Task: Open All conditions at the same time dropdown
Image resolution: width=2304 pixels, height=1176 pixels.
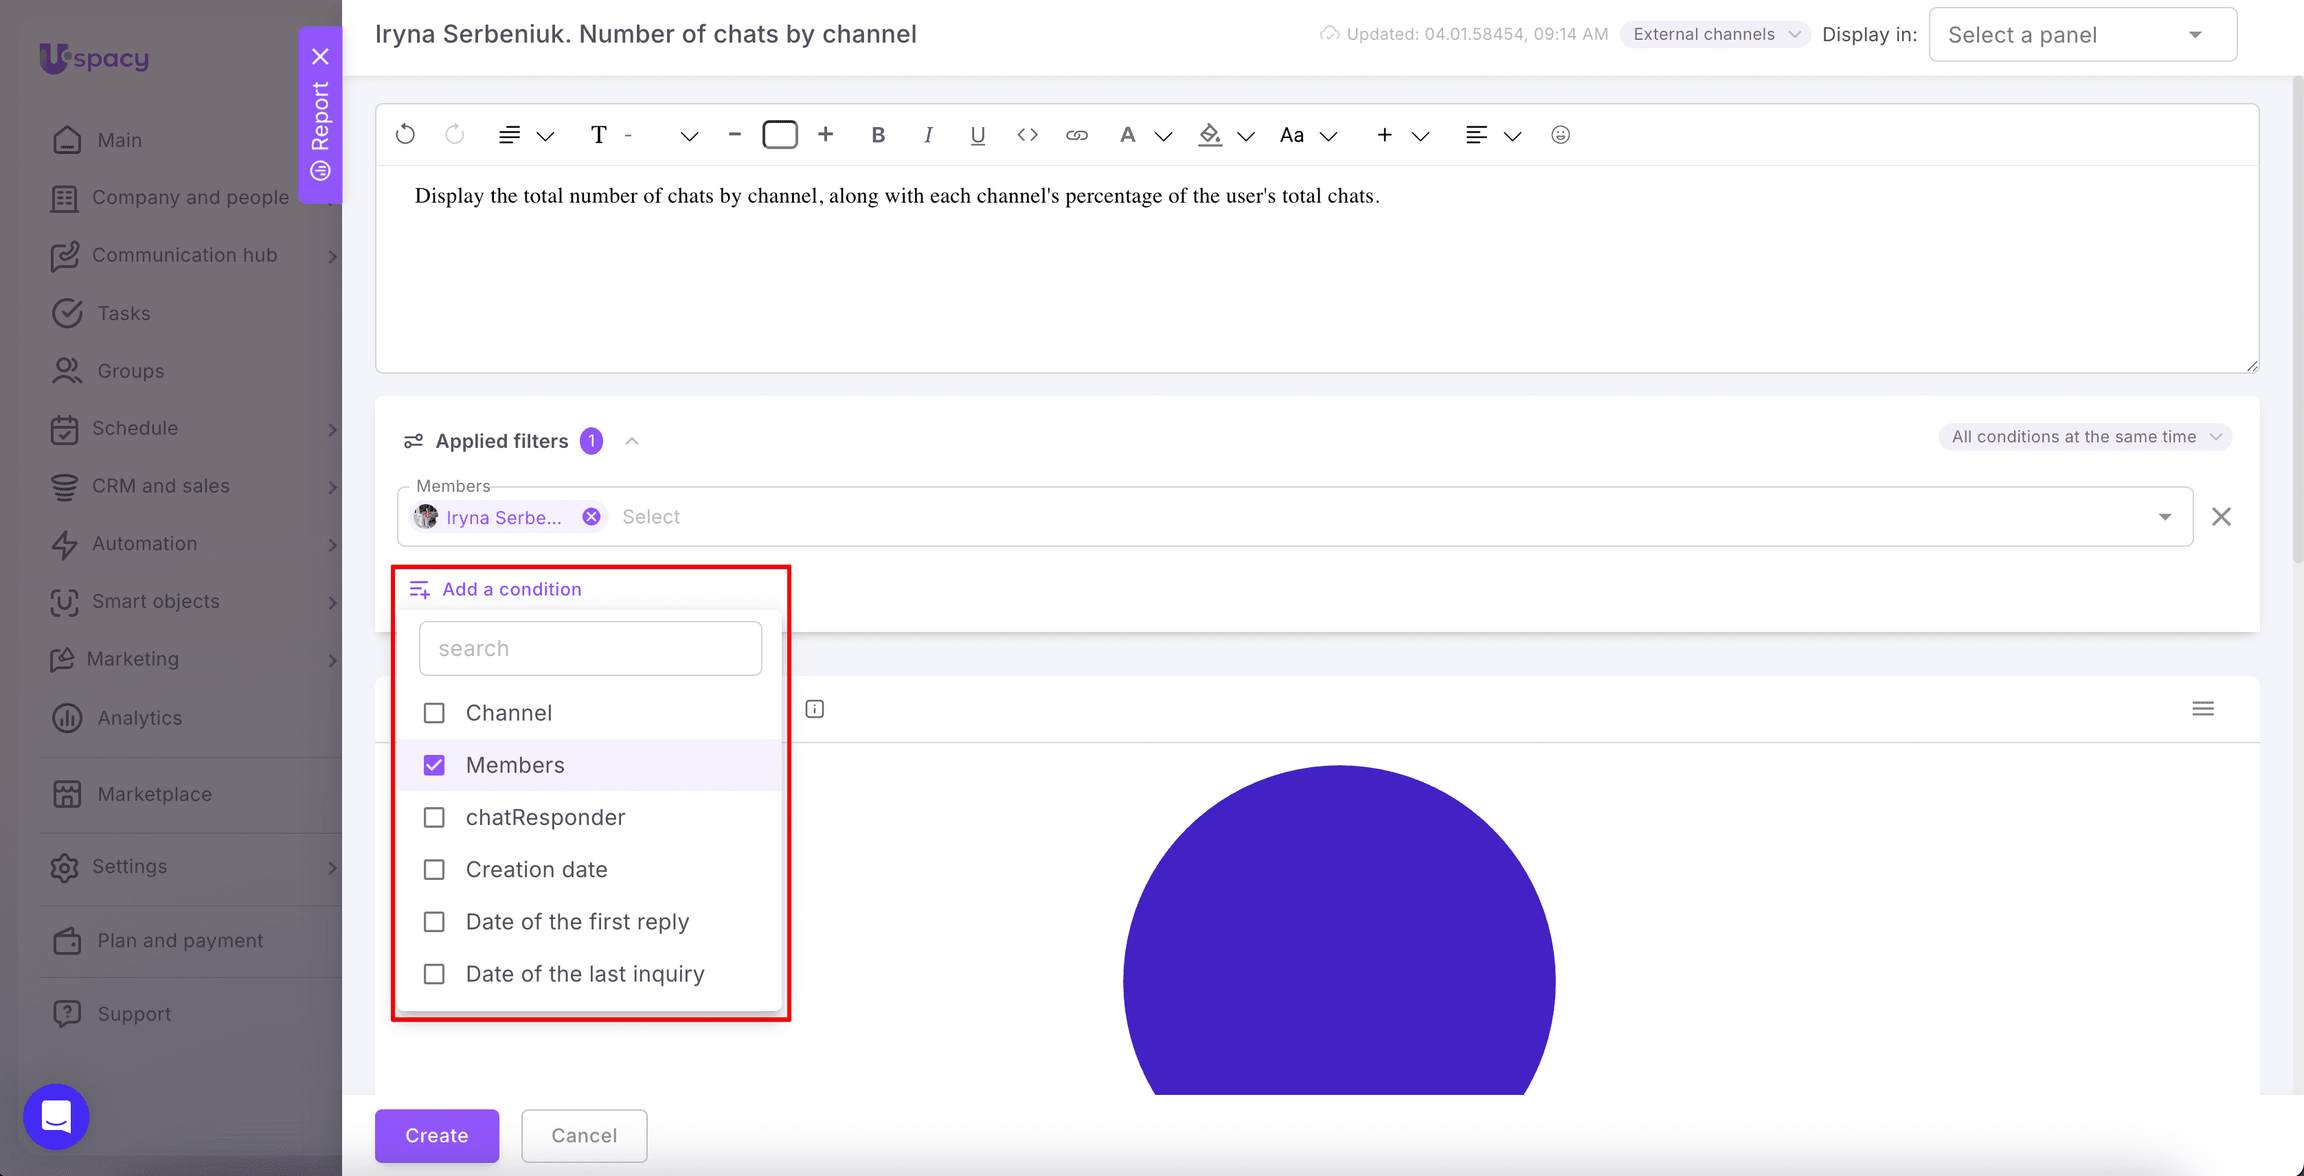Action: pyautogui.click(x=2085, y=436)
